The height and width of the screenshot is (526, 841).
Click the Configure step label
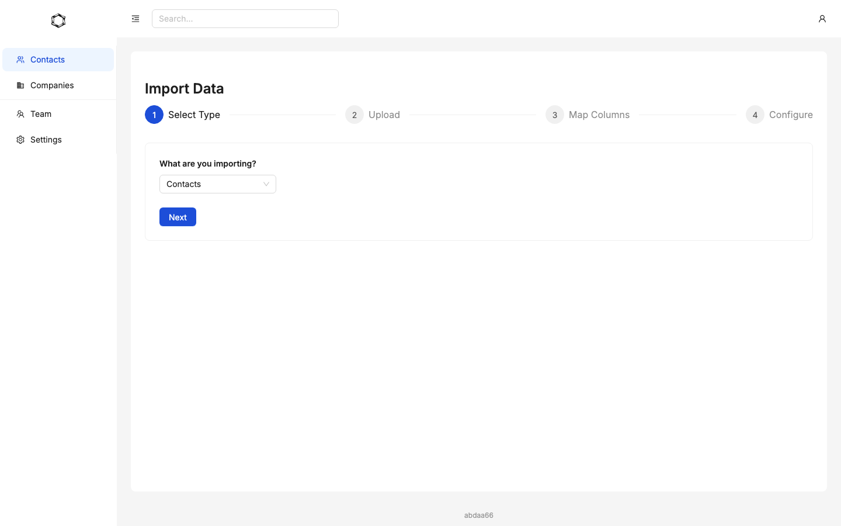tap(791, 115)
